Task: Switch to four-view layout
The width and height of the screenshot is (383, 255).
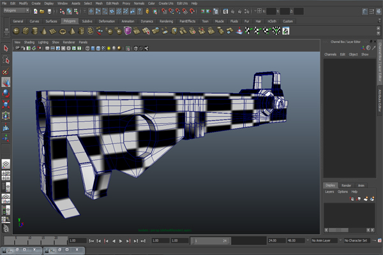Action: (x=6, y=175)
